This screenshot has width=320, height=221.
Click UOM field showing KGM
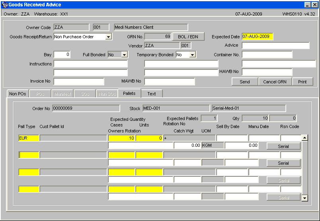click(x=213, y=145)
